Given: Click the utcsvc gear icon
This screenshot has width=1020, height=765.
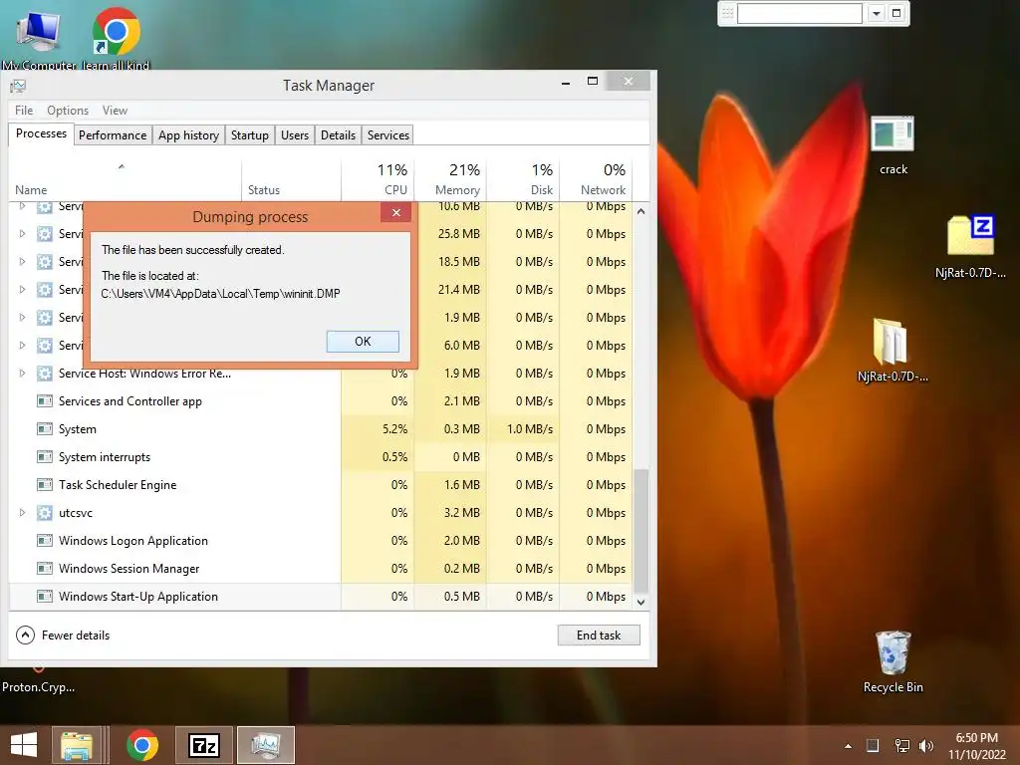Looking at the screenshot, I should (44, 513).
